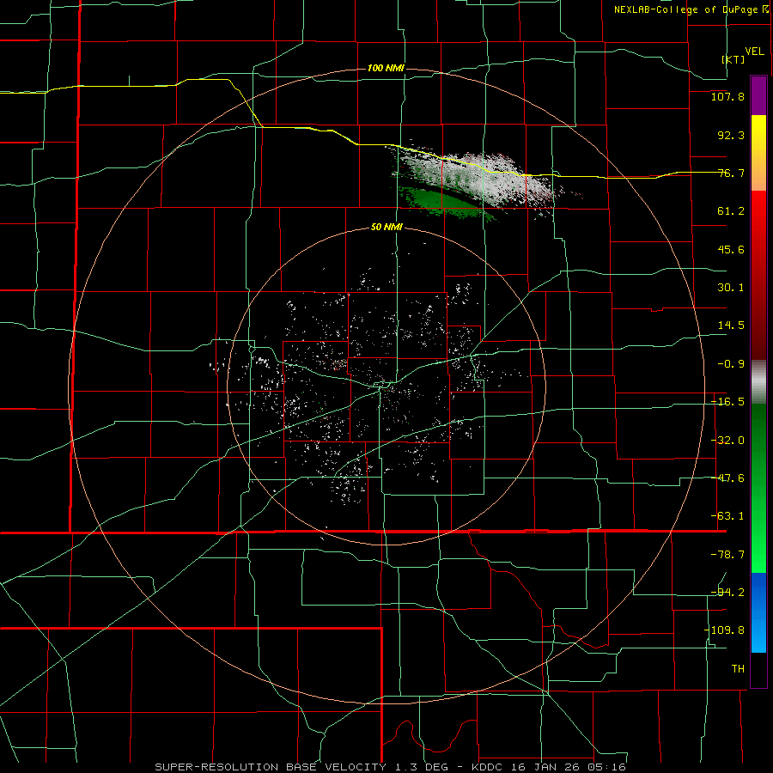The image size is (773, 773).
Task: Click the KDDC 16 JAN 26 05:16 timestamp
Action: tap(548, 767)
